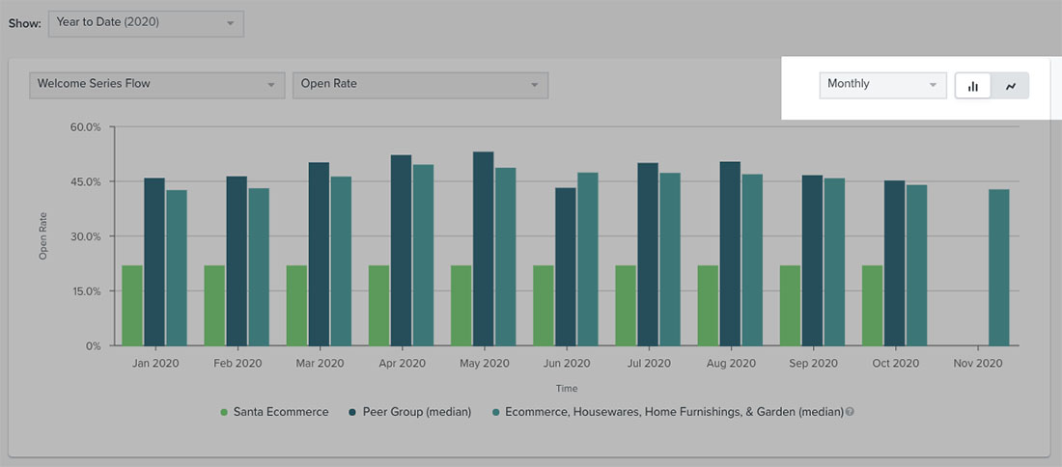Expand the Monthly interval dropdown
1062x467 pixels.
(x=882, y=85)
